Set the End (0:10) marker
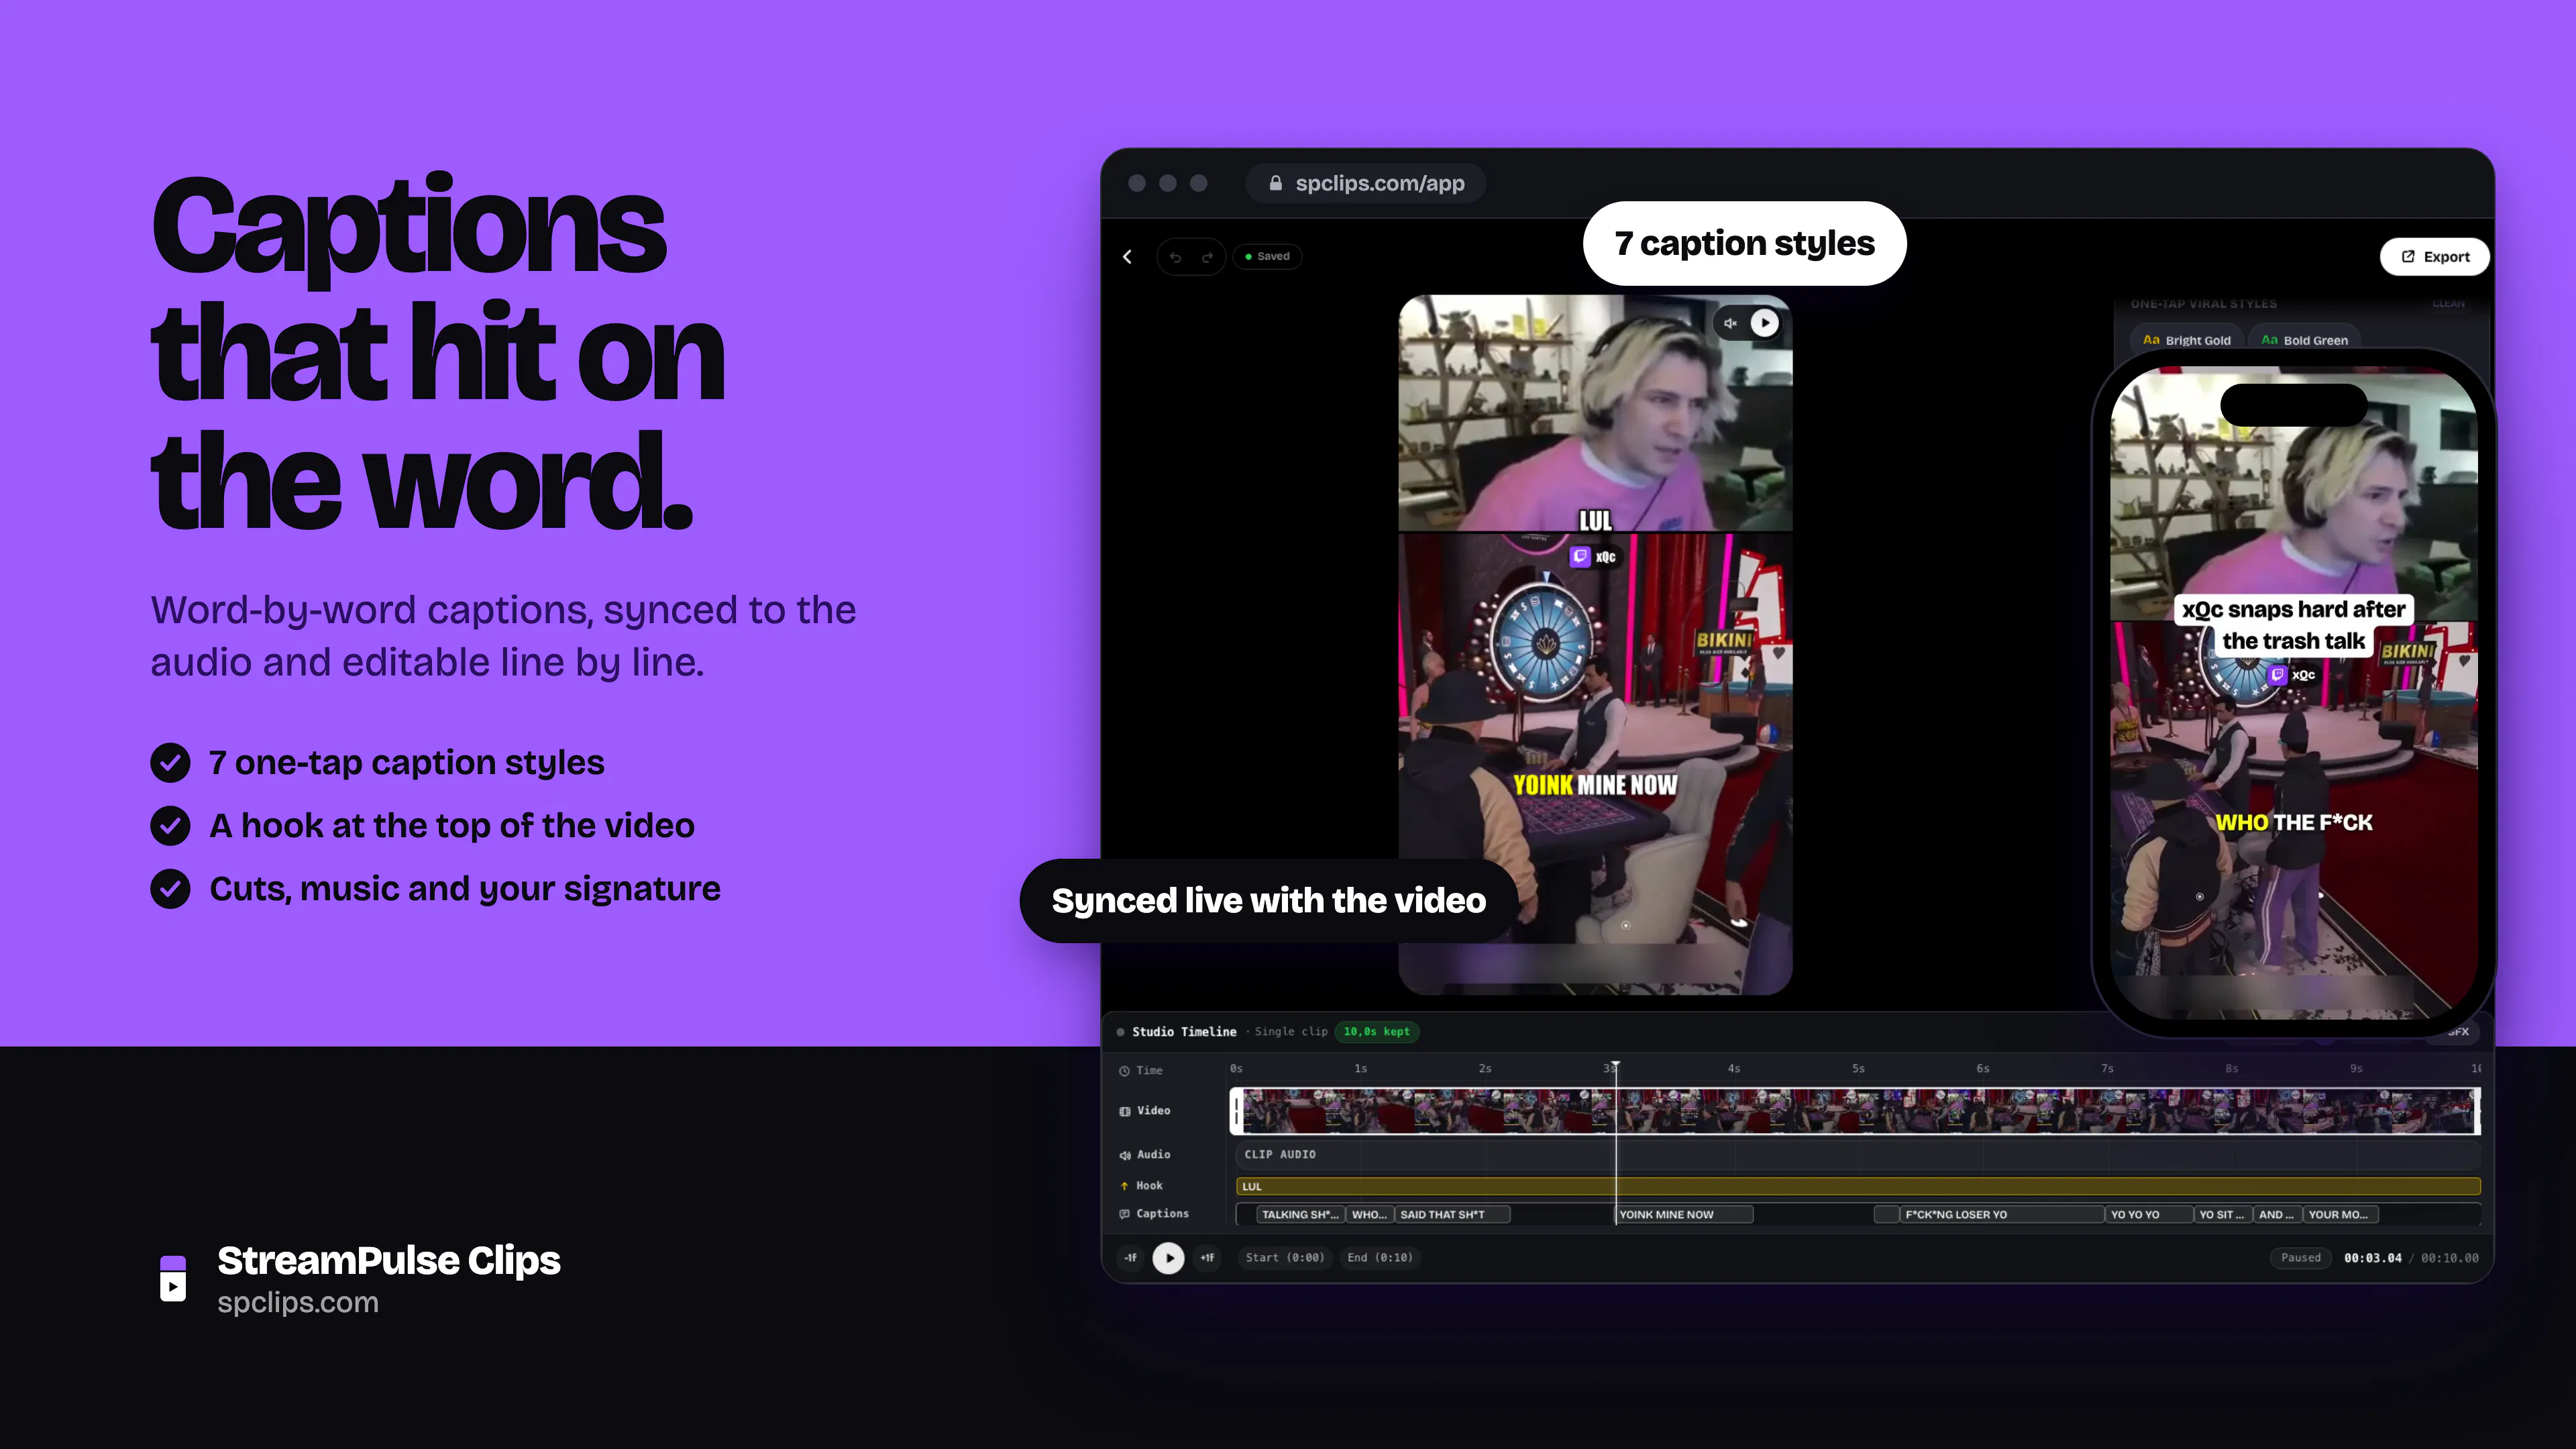 click(x=1380, y=1258)
